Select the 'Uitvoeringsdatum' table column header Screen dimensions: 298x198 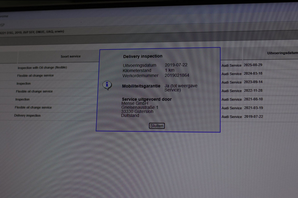[282, 53]
